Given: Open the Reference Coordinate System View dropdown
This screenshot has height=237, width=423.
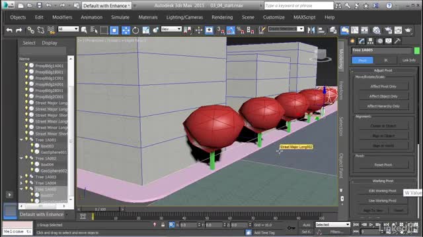Looking at the screenshot, I should point(171,29).
